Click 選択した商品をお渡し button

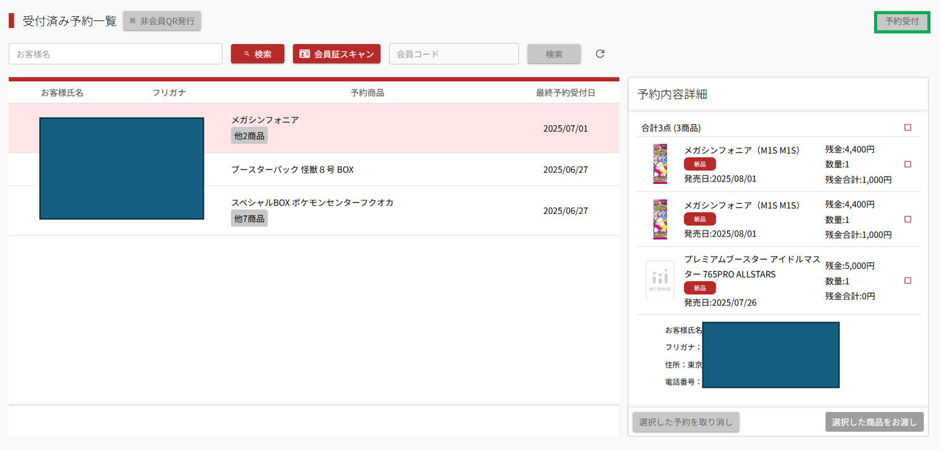(875, 422)
